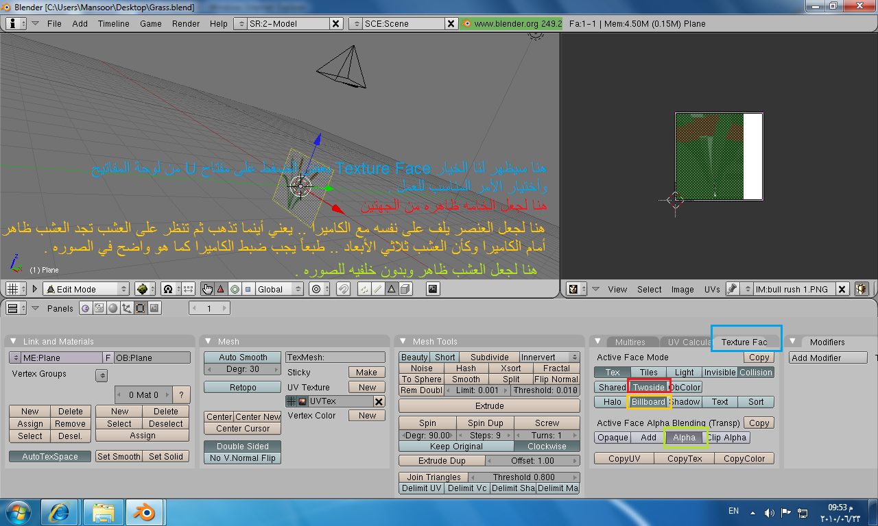Open the Vertex Groups selector arrows
This screenshot has height=526, width=878.
tap(102, 375)
